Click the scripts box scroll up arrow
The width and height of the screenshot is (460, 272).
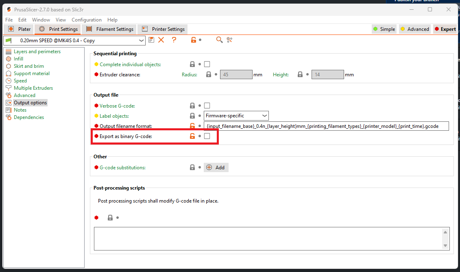tap(445, 232)
